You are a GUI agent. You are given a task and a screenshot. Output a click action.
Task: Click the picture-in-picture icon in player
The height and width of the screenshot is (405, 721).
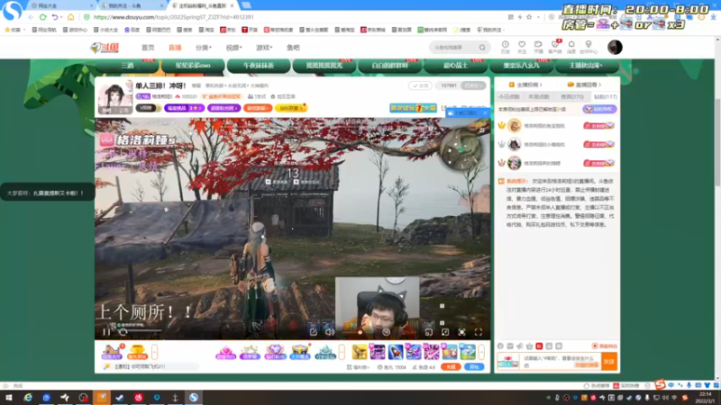(429, 332)
